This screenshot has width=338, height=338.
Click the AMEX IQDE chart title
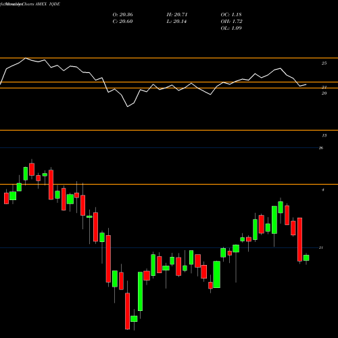47,4
